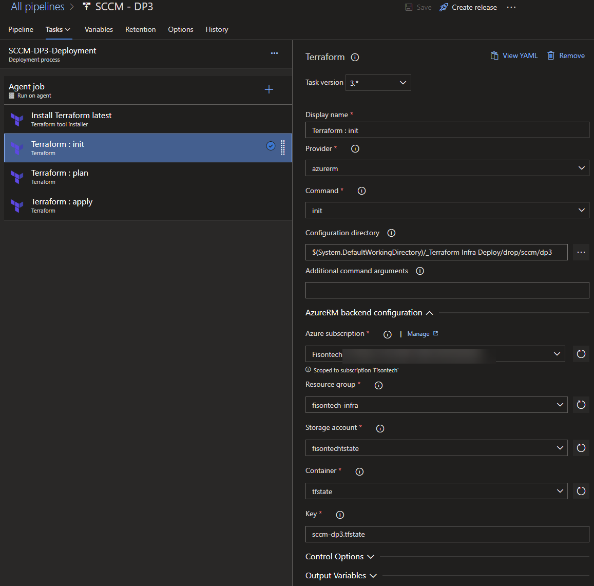
Task: Click the scoped subscription info icon
Action: pyautogui.click(x=309, y=370)
